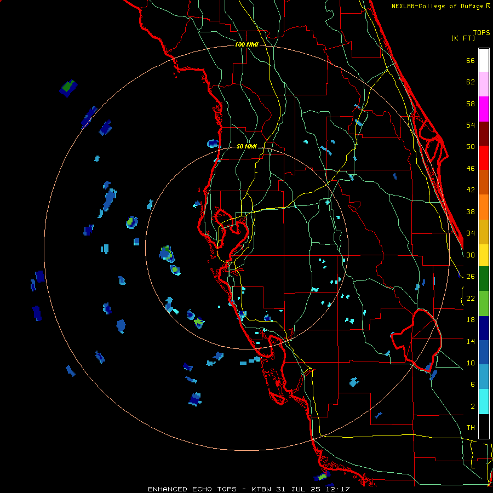Image resolution: width=493 pixels, height=493 pixels.
Task: Click the 12:17 timestamp in the caption
Action: coord(337,489)
